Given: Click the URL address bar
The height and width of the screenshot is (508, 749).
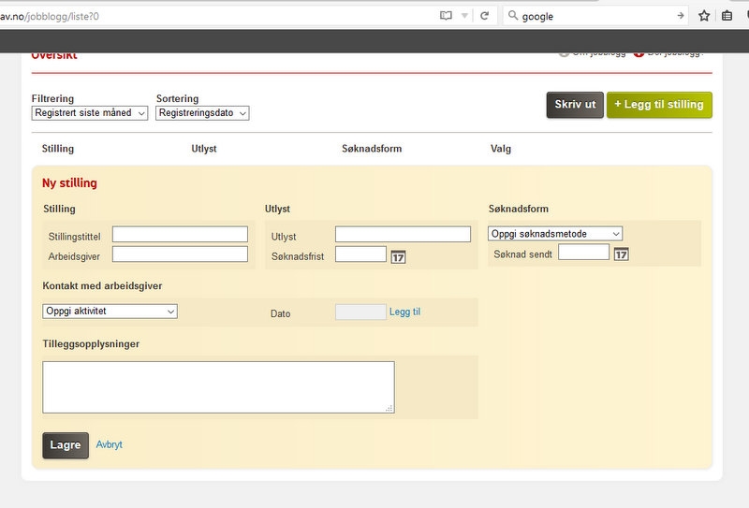Looking at the screenshot, I should (x=215, y=16).
